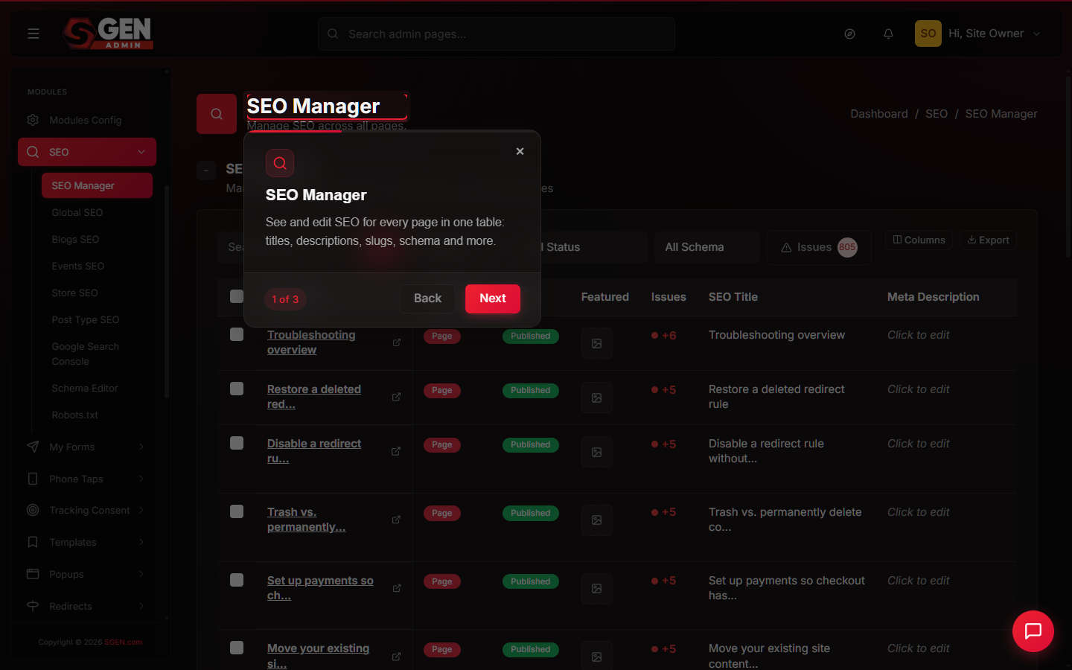Click featured image icon for Trash vs. permanently
Image resolution: width=1072 pixels, height=670 pixels.
(x=597, y=520)
